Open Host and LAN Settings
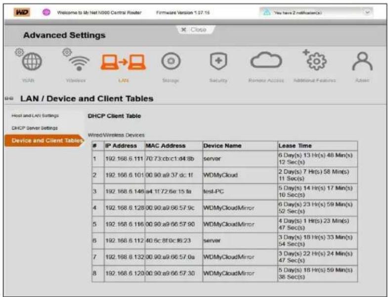The image size is (388, 297). pyautogui.click(x=35, y=116)
